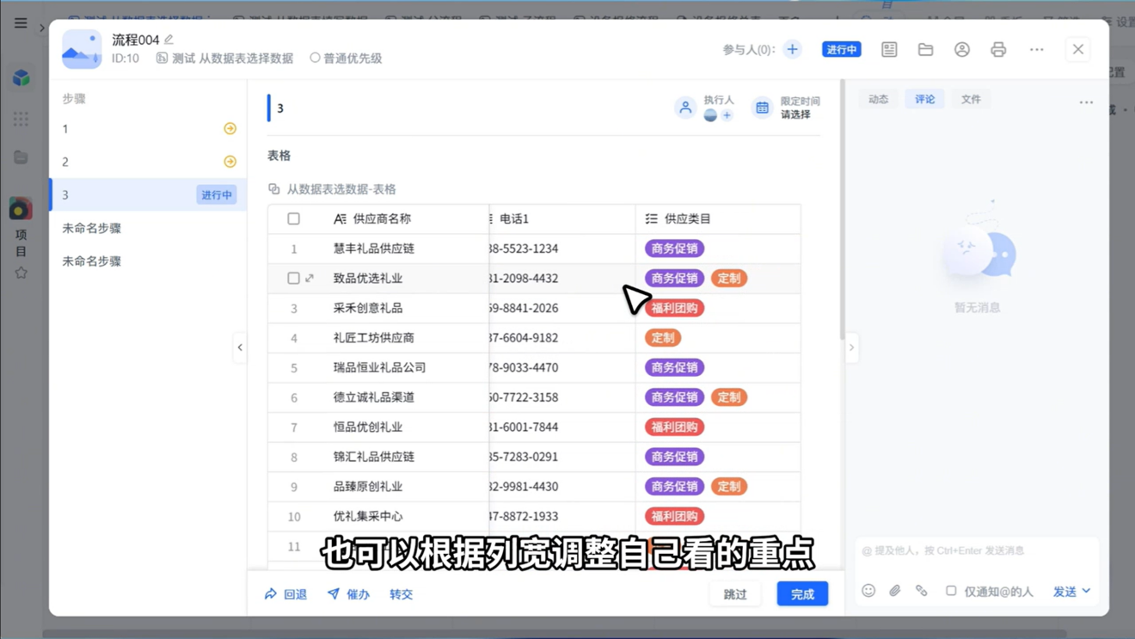Click the flow avatar thumbnail image
The height and width of the screenshot is (639, 1135).
[82, 49]
